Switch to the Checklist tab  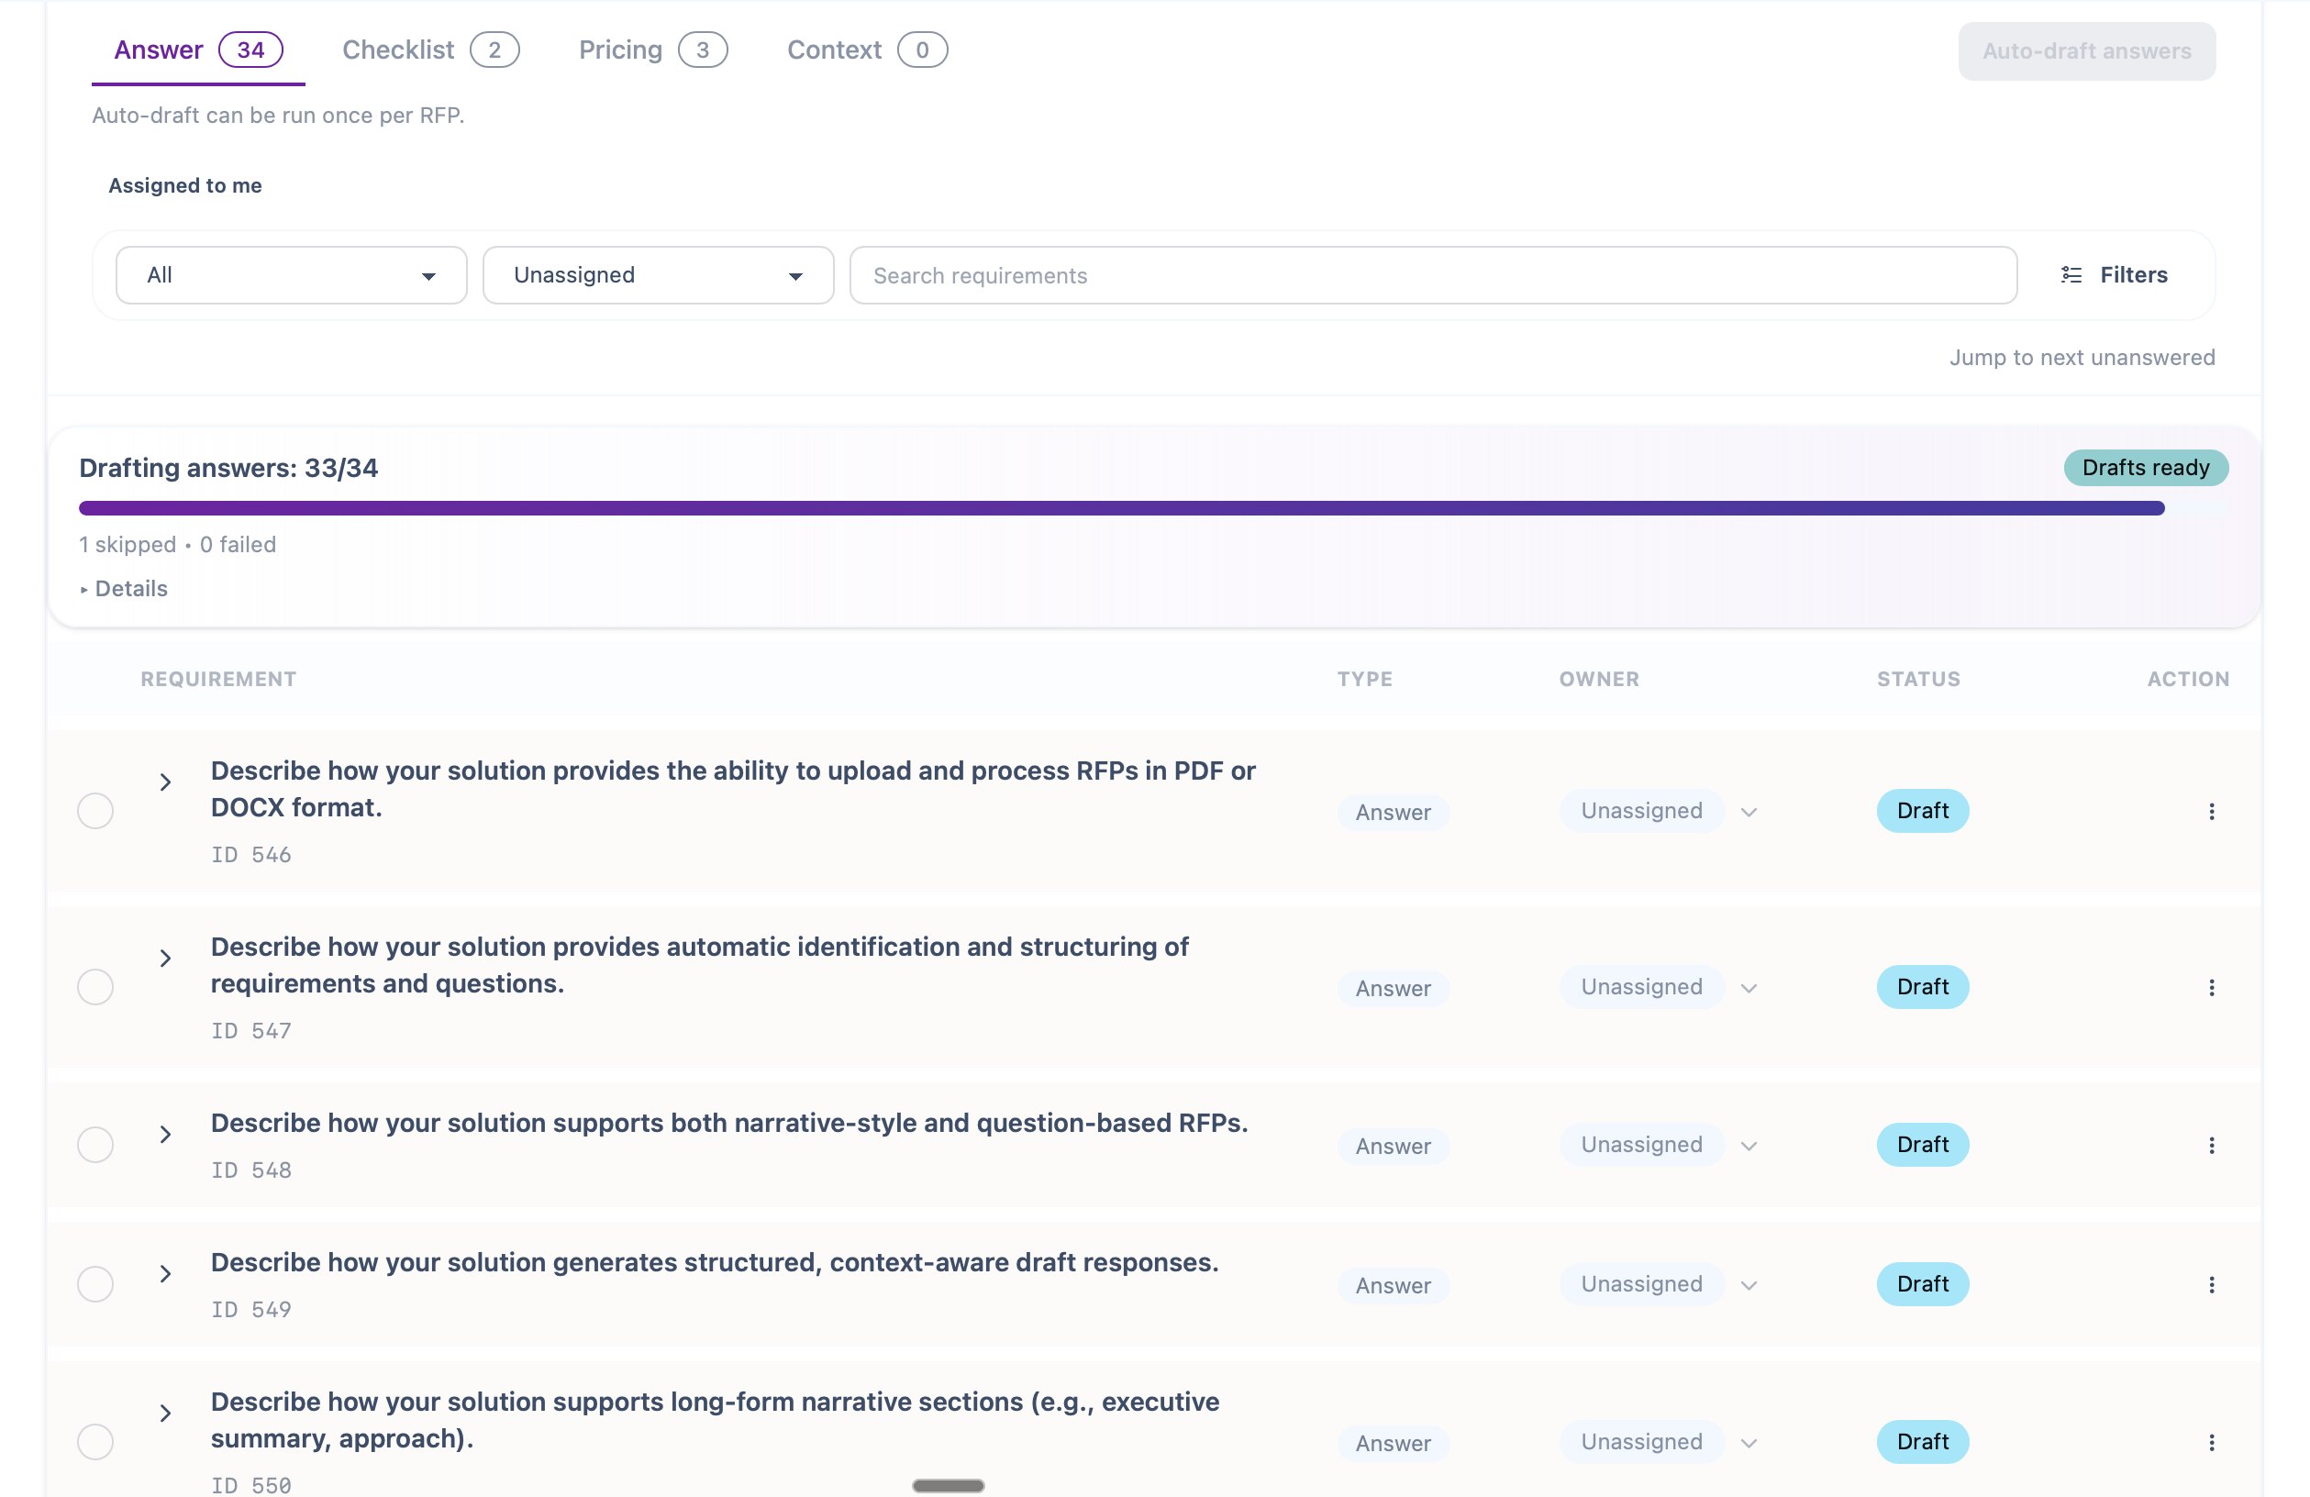(x=398, y=49)
